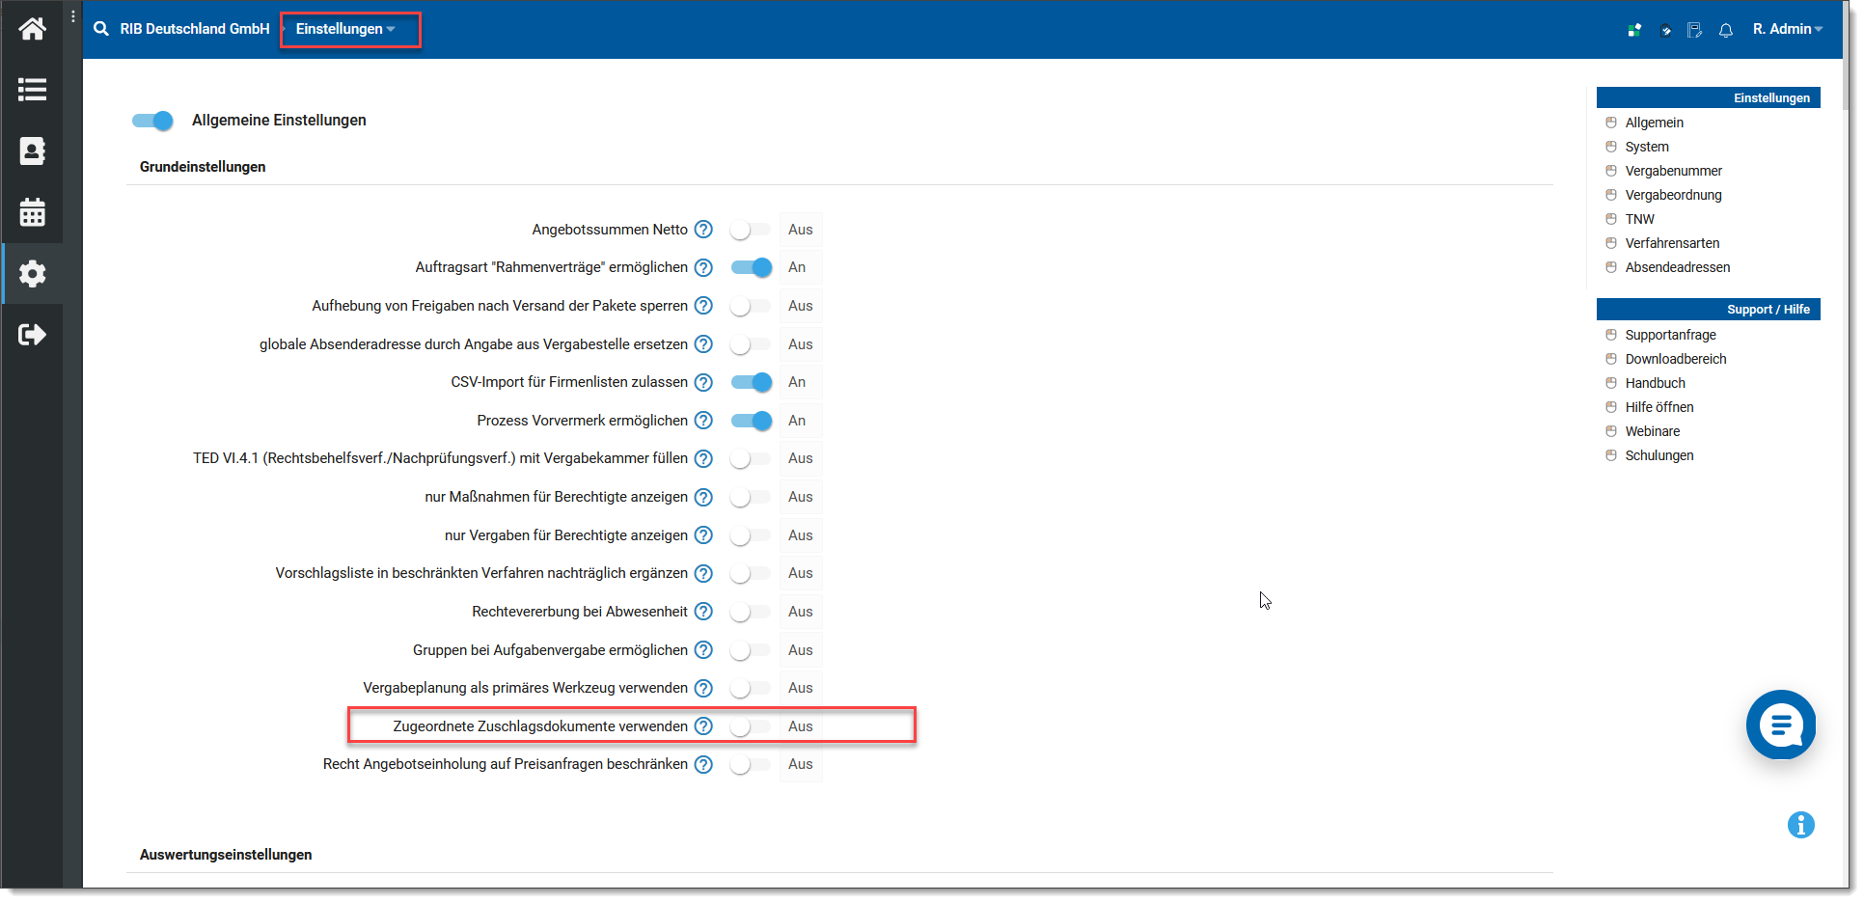Image resolution: width=1864 pixels, height=903 pixels.
Task: Open the green squares apps icon
Action: click(1634, 30)
